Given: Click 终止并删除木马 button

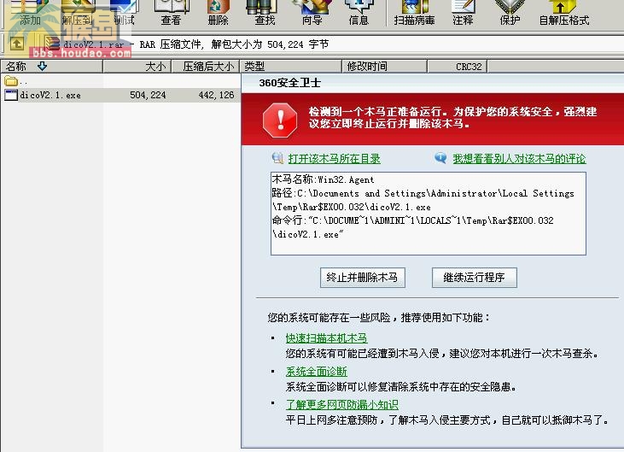Looking at the screenshot, I should tap(363, 278).
